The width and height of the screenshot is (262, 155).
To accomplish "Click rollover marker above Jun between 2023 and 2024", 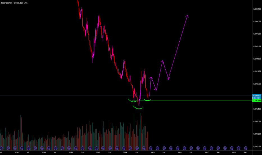I will pos(110,148).
